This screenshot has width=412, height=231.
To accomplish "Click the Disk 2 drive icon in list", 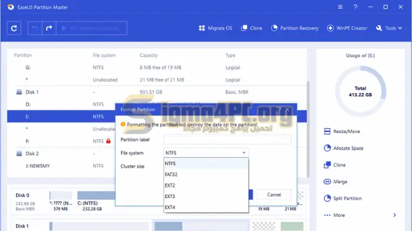I will coord(19,153).
